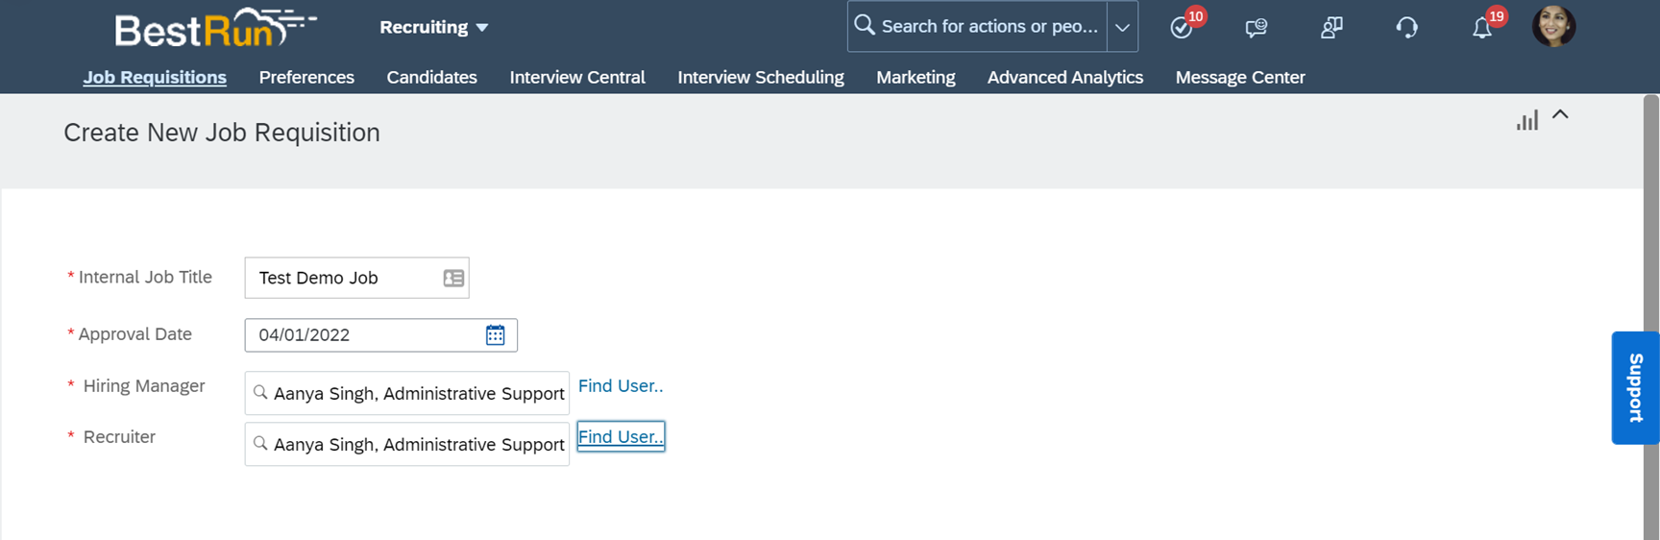The width and height of the screenshot is (1660, 540).
Task: Switch to Interview Scheduling tab
Action: [760, 77]
